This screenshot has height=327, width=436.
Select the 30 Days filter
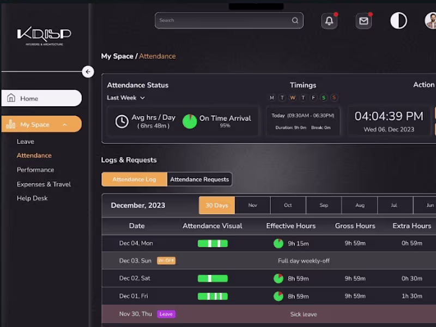pyautogui.click(x=216, y=205)
